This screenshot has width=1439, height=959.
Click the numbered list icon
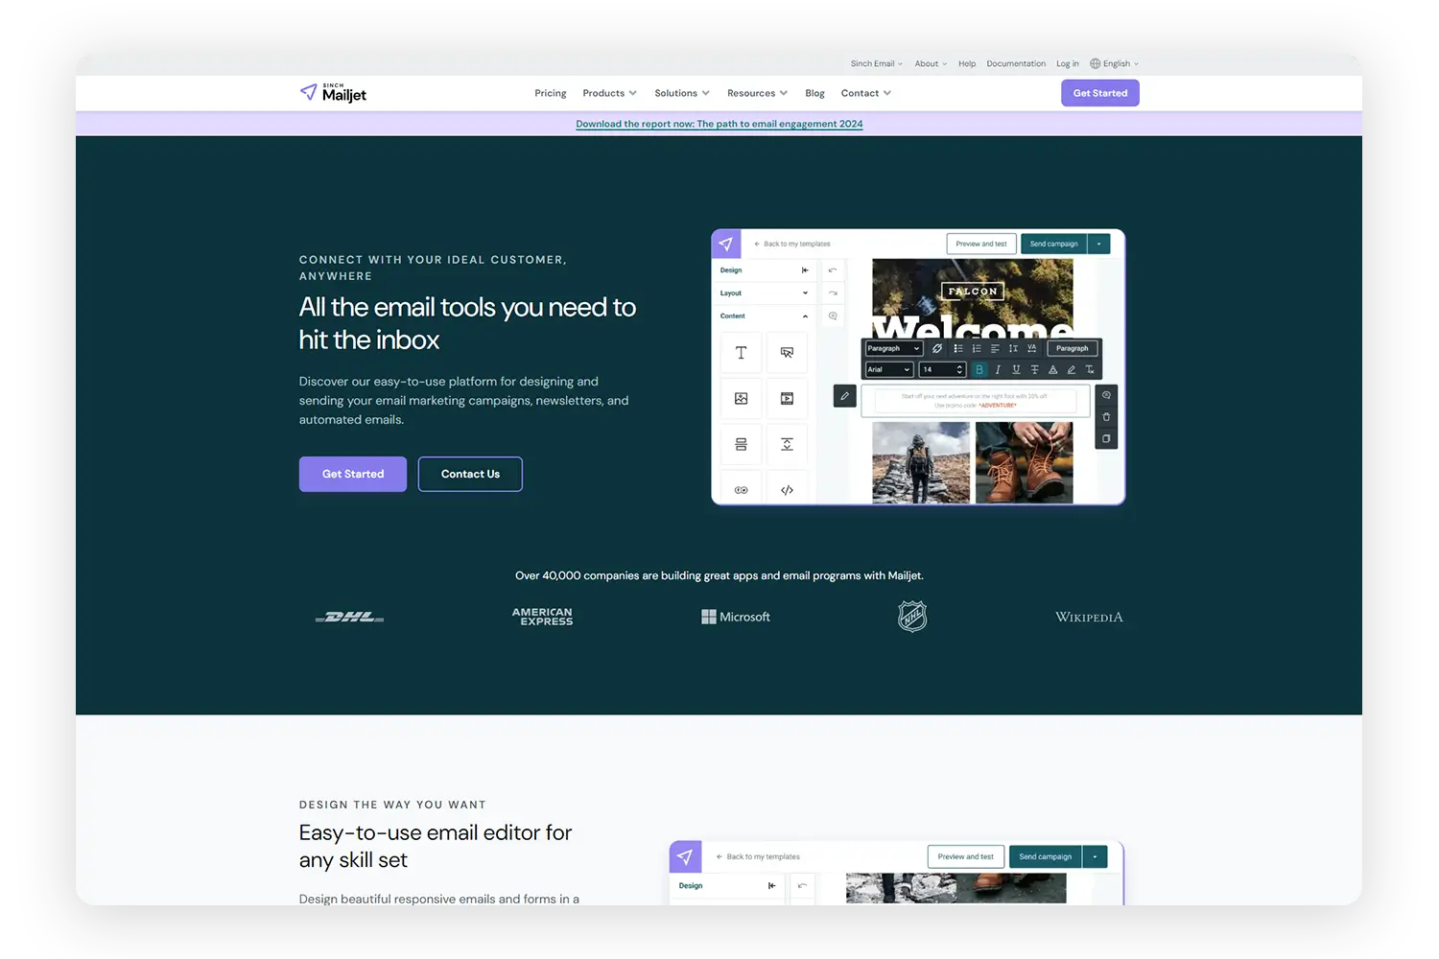click(x=977, y=348)
